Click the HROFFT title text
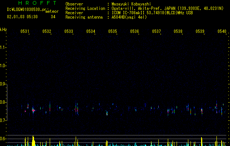This screenshot has height=146, width=230. point(38,3)
